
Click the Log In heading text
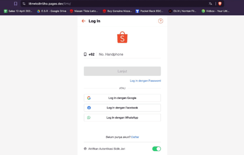tap(94, 21)
